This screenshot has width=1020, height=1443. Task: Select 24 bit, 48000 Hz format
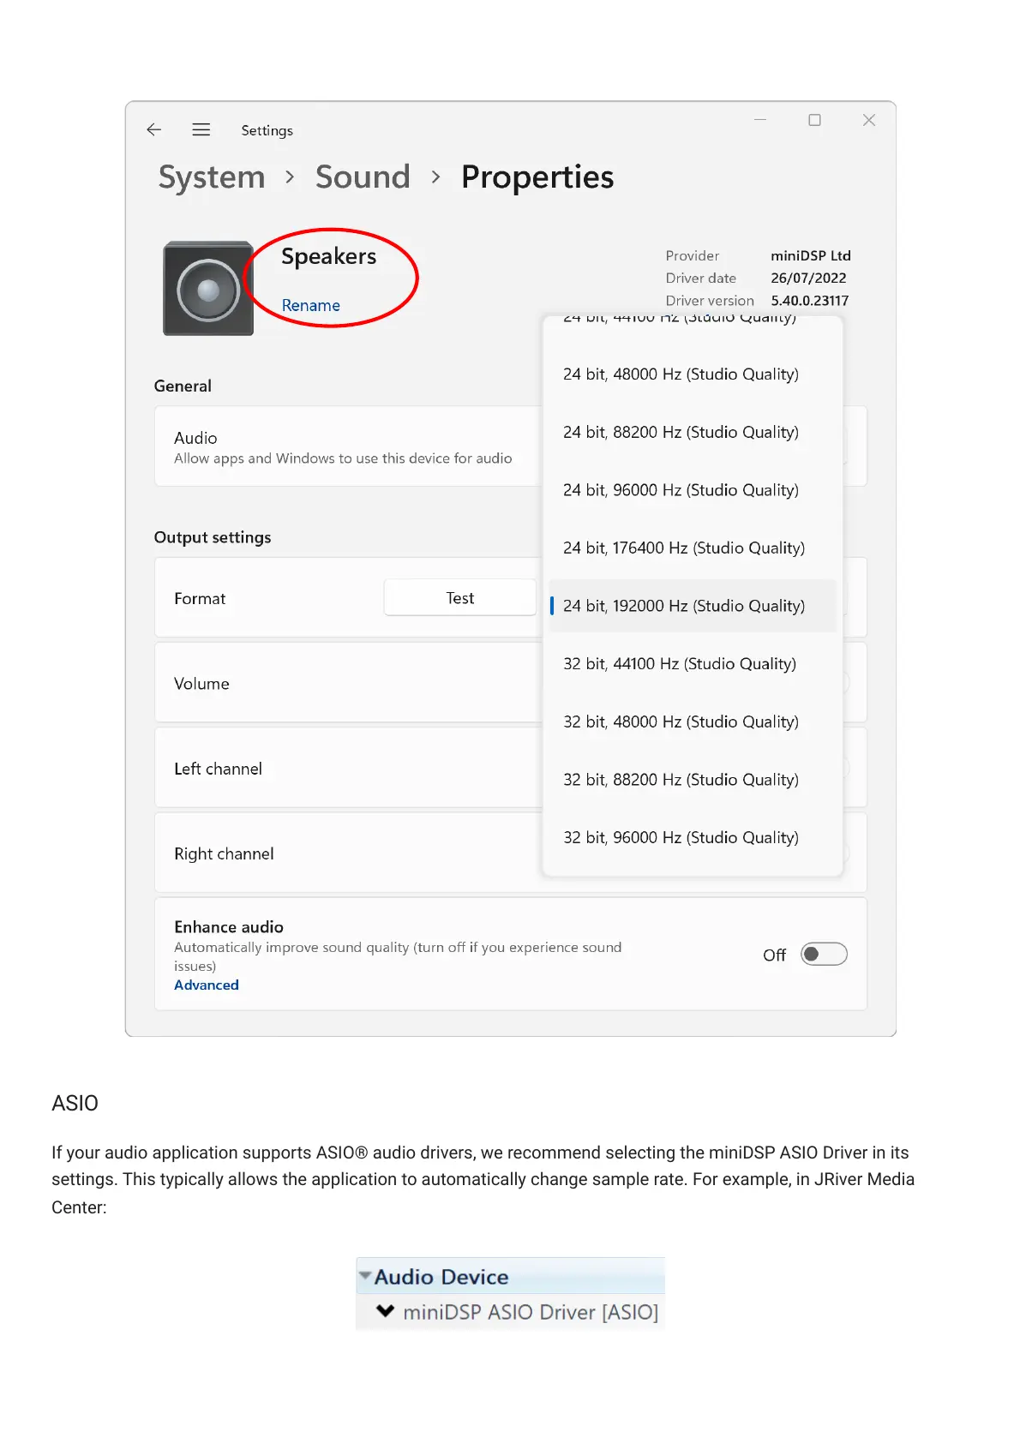click(x=681, y=374)
